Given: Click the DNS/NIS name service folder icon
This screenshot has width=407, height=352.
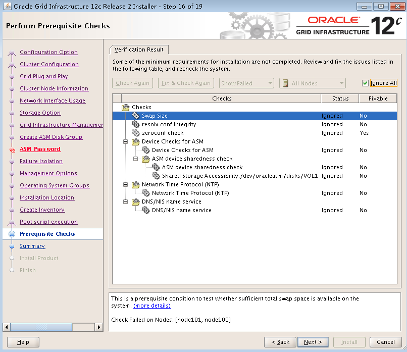Looking at the screenshot, I should 135,202.
